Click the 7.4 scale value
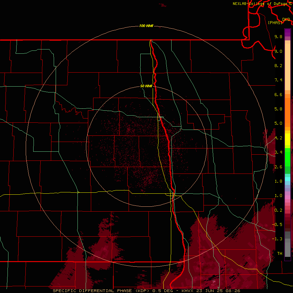293x293 pixels. (278, 80)
